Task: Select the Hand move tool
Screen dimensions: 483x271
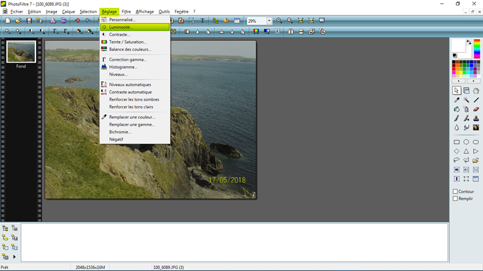Action: pos(476,91)
